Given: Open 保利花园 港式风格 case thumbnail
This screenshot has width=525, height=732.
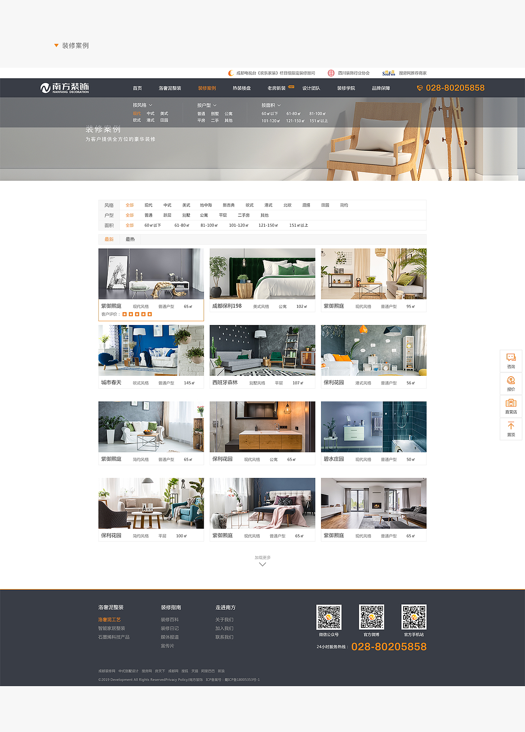Looking at the screenshot, I should [374, 350].
